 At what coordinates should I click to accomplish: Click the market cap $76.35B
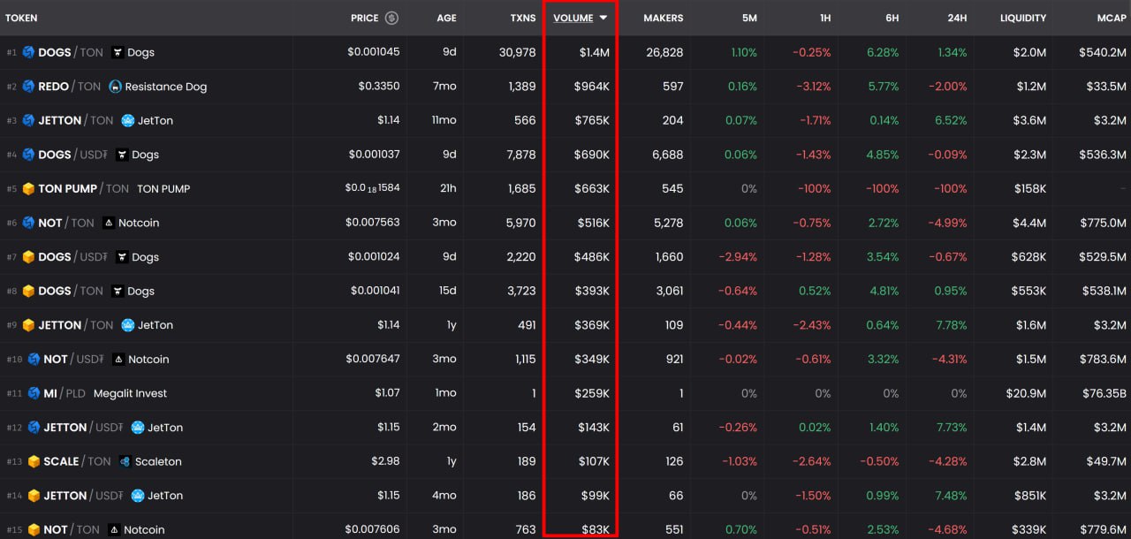pos(1104,393)
